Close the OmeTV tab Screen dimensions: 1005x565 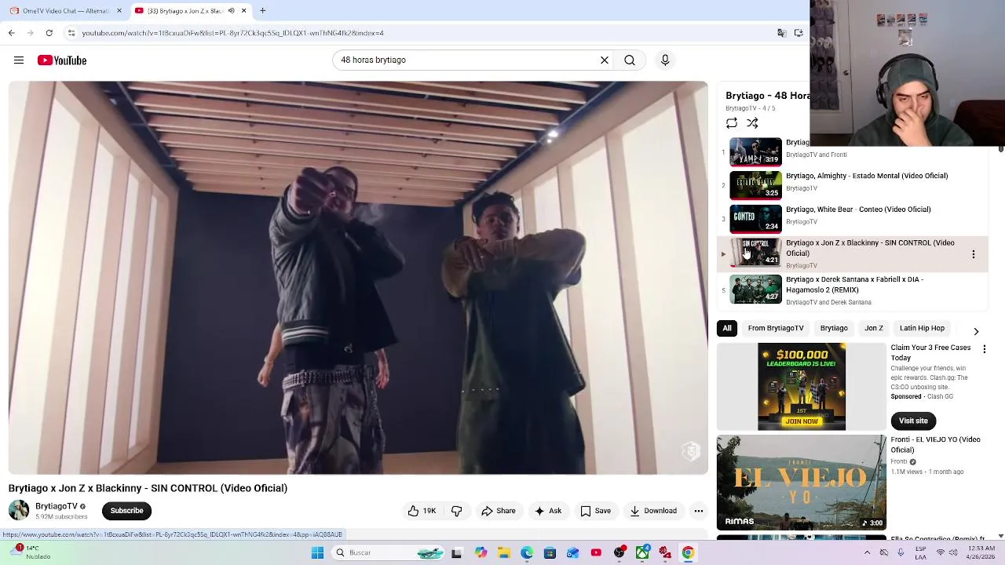pos(119,11)
